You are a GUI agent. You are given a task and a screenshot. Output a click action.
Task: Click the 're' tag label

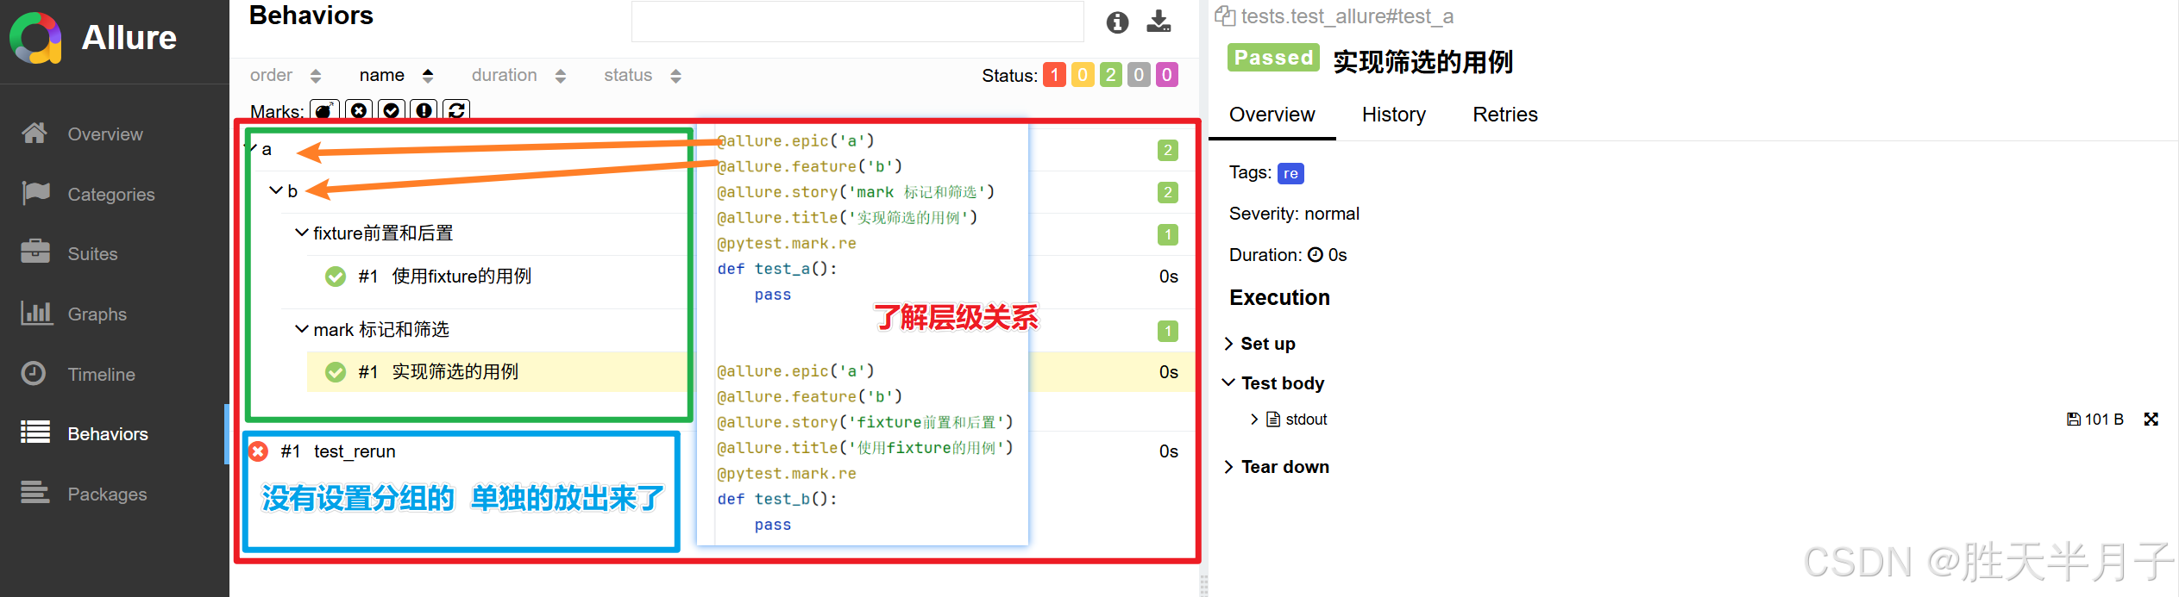coord(1290,173)
